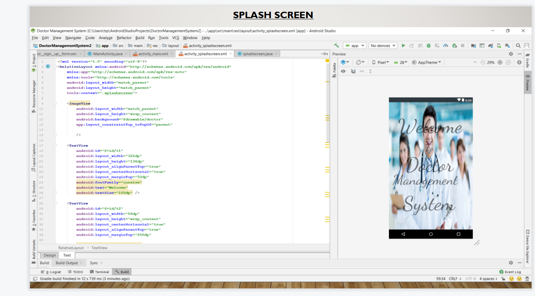The height and width of the screenshot is (296, 535).
Task: Open the API level 28 dropdown
Action: coord(401,62)
